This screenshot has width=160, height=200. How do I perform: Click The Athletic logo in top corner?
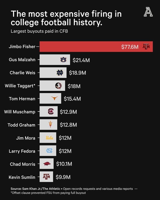[x=148, y=12]
